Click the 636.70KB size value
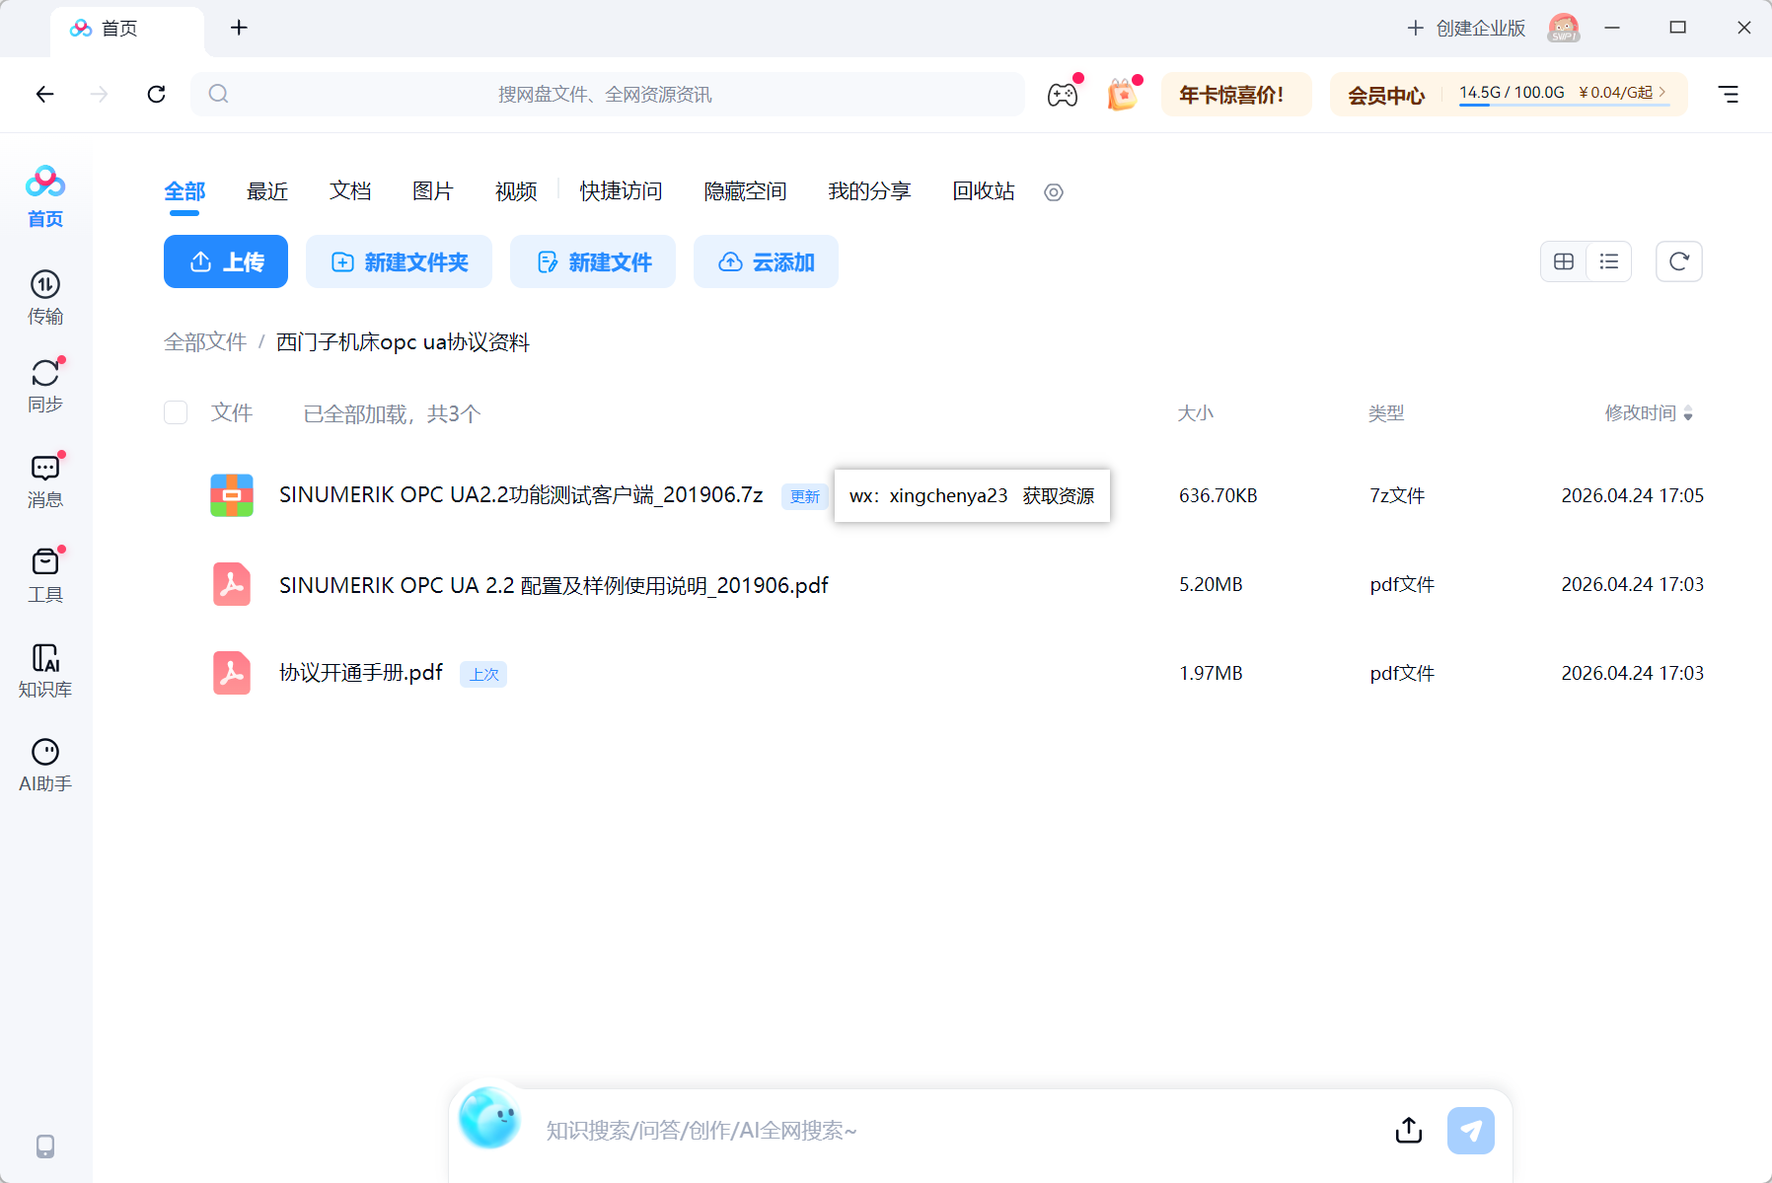1772x1183 pixels. point(1218,495)
